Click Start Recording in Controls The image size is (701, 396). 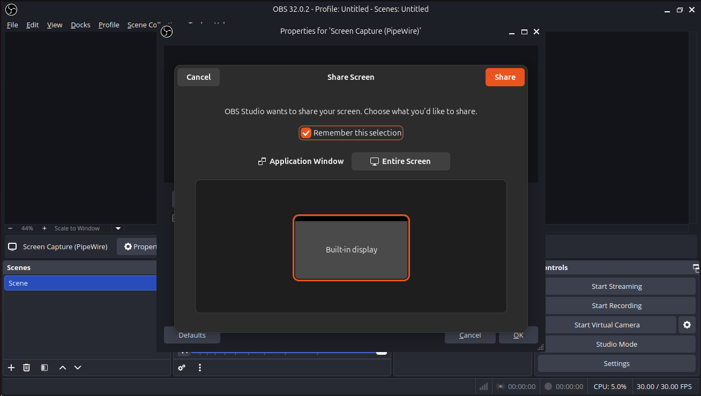[616, 305]
